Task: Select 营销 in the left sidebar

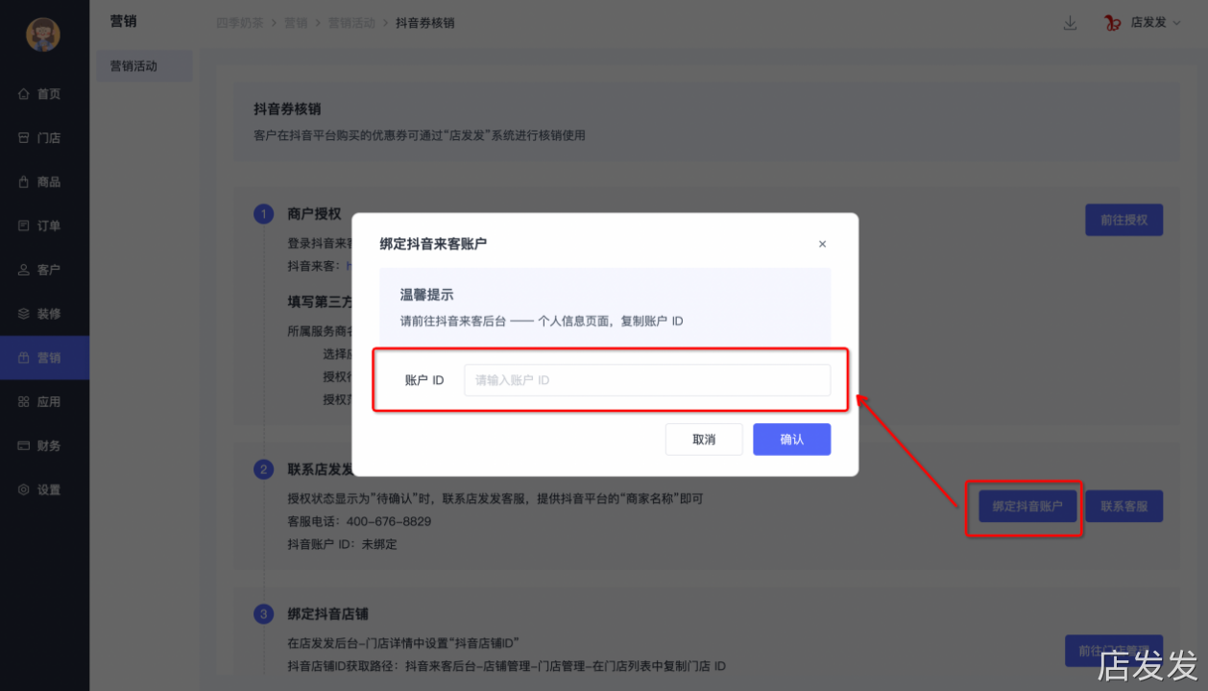Action: (44, 358)
